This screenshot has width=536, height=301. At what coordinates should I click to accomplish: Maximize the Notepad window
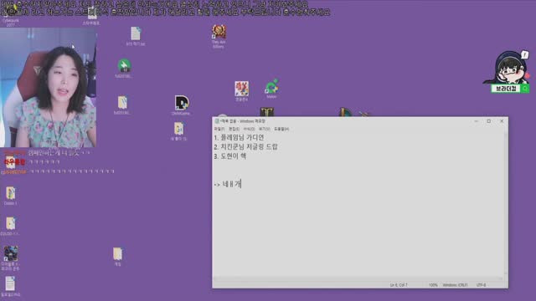point(489,121)
